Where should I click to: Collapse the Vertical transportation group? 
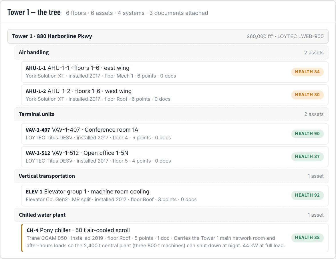171,176
